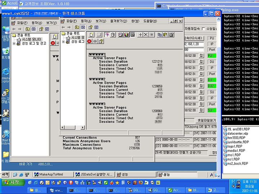
Task: Select View Log Data cylinder icon
Action: coord(113,34)
